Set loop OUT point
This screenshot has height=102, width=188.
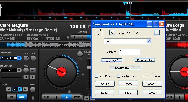tap(22, 98)
